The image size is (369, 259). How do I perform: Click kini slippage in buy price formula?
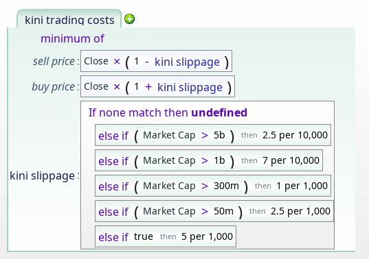click(190, 87)
